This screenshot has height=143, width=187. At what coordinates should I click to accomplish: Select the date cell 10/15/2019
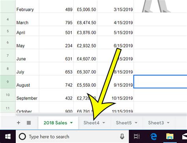[x=116, y=95]
